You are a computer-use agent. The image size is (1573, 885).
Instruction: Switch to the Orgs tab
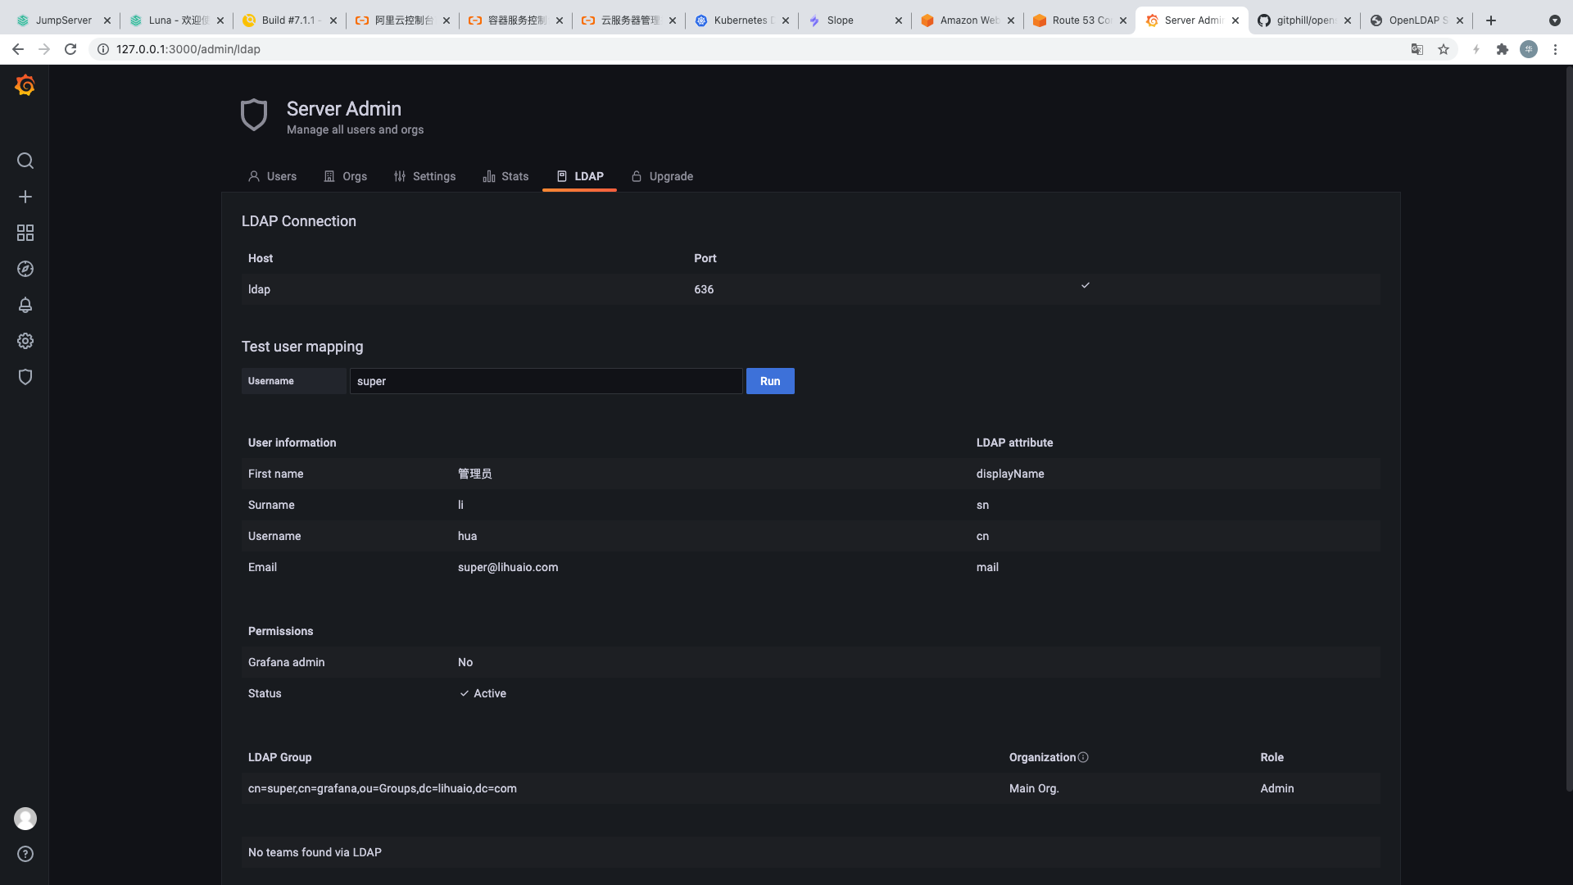coord(345,176)
